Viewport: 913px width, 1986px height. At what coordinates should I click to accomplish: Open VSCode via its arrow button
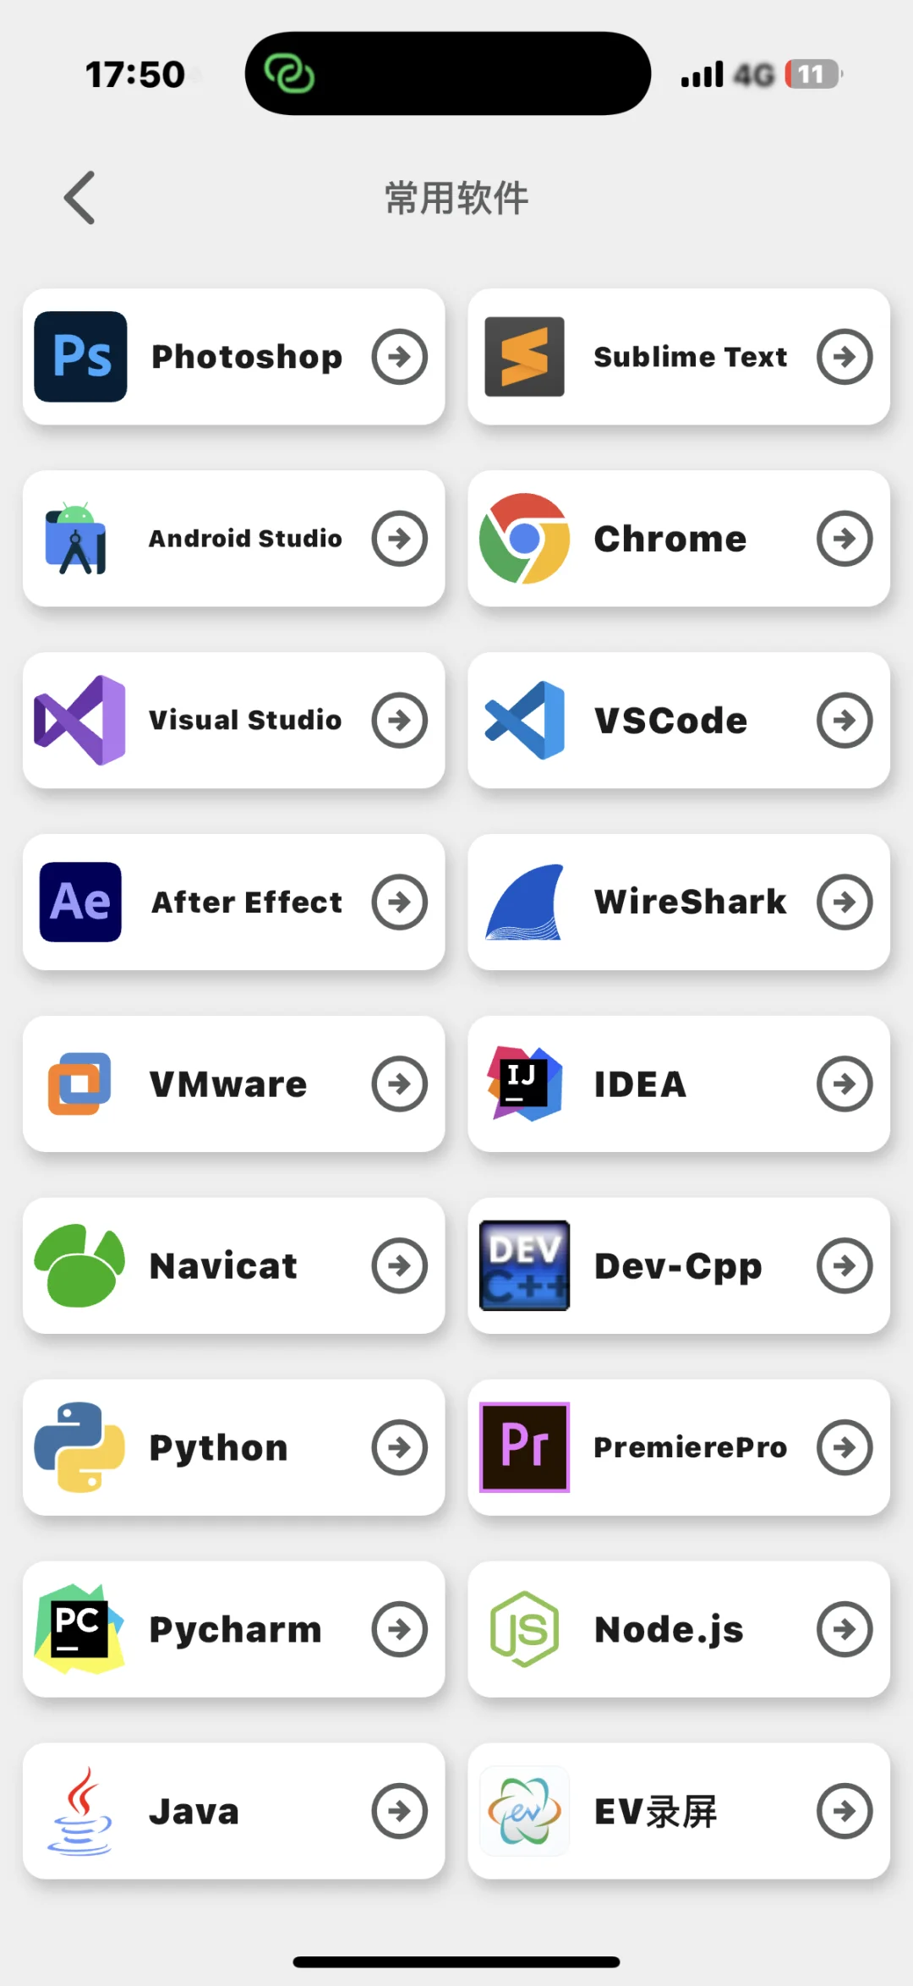(x=845, y=721)
